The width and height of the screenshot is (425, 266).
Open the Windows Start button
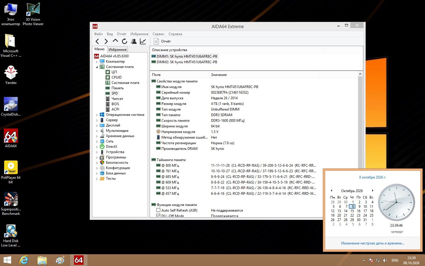pos(7,260)
